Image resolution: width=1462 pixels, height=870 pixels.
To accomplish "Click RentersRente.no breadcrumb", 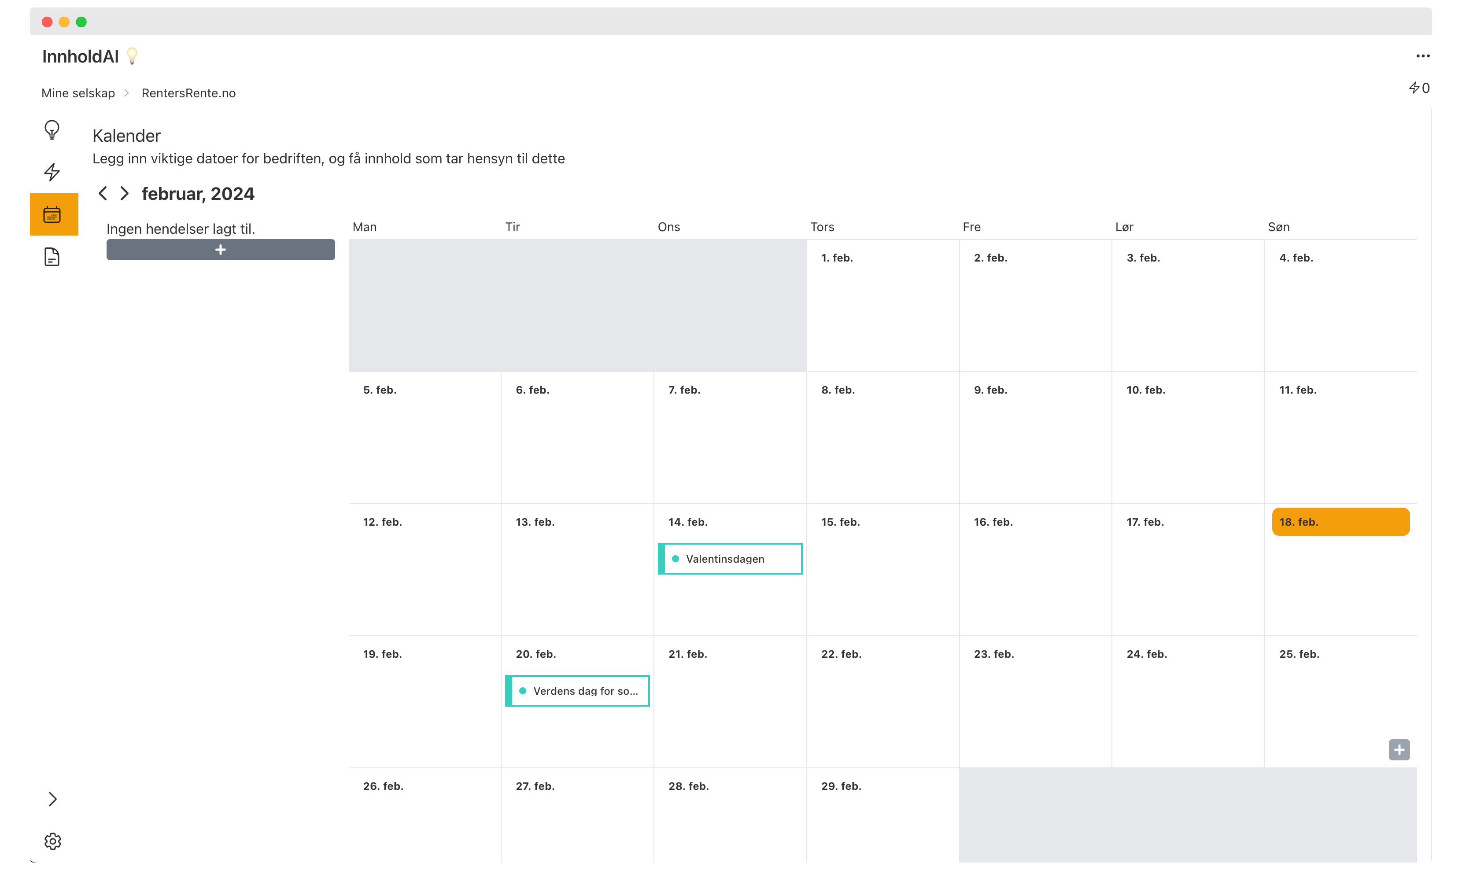I will (188, 93).
